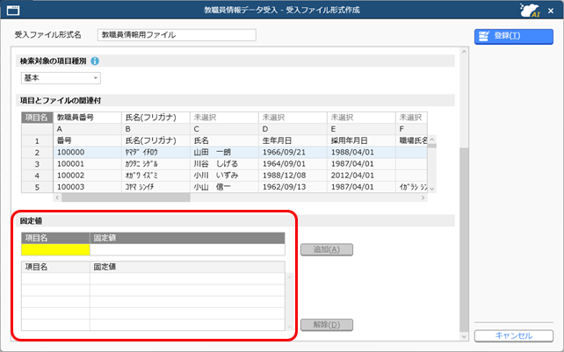Select row number 3 header
The height and width of the screenshot is (352, 564).
[37, 164]
